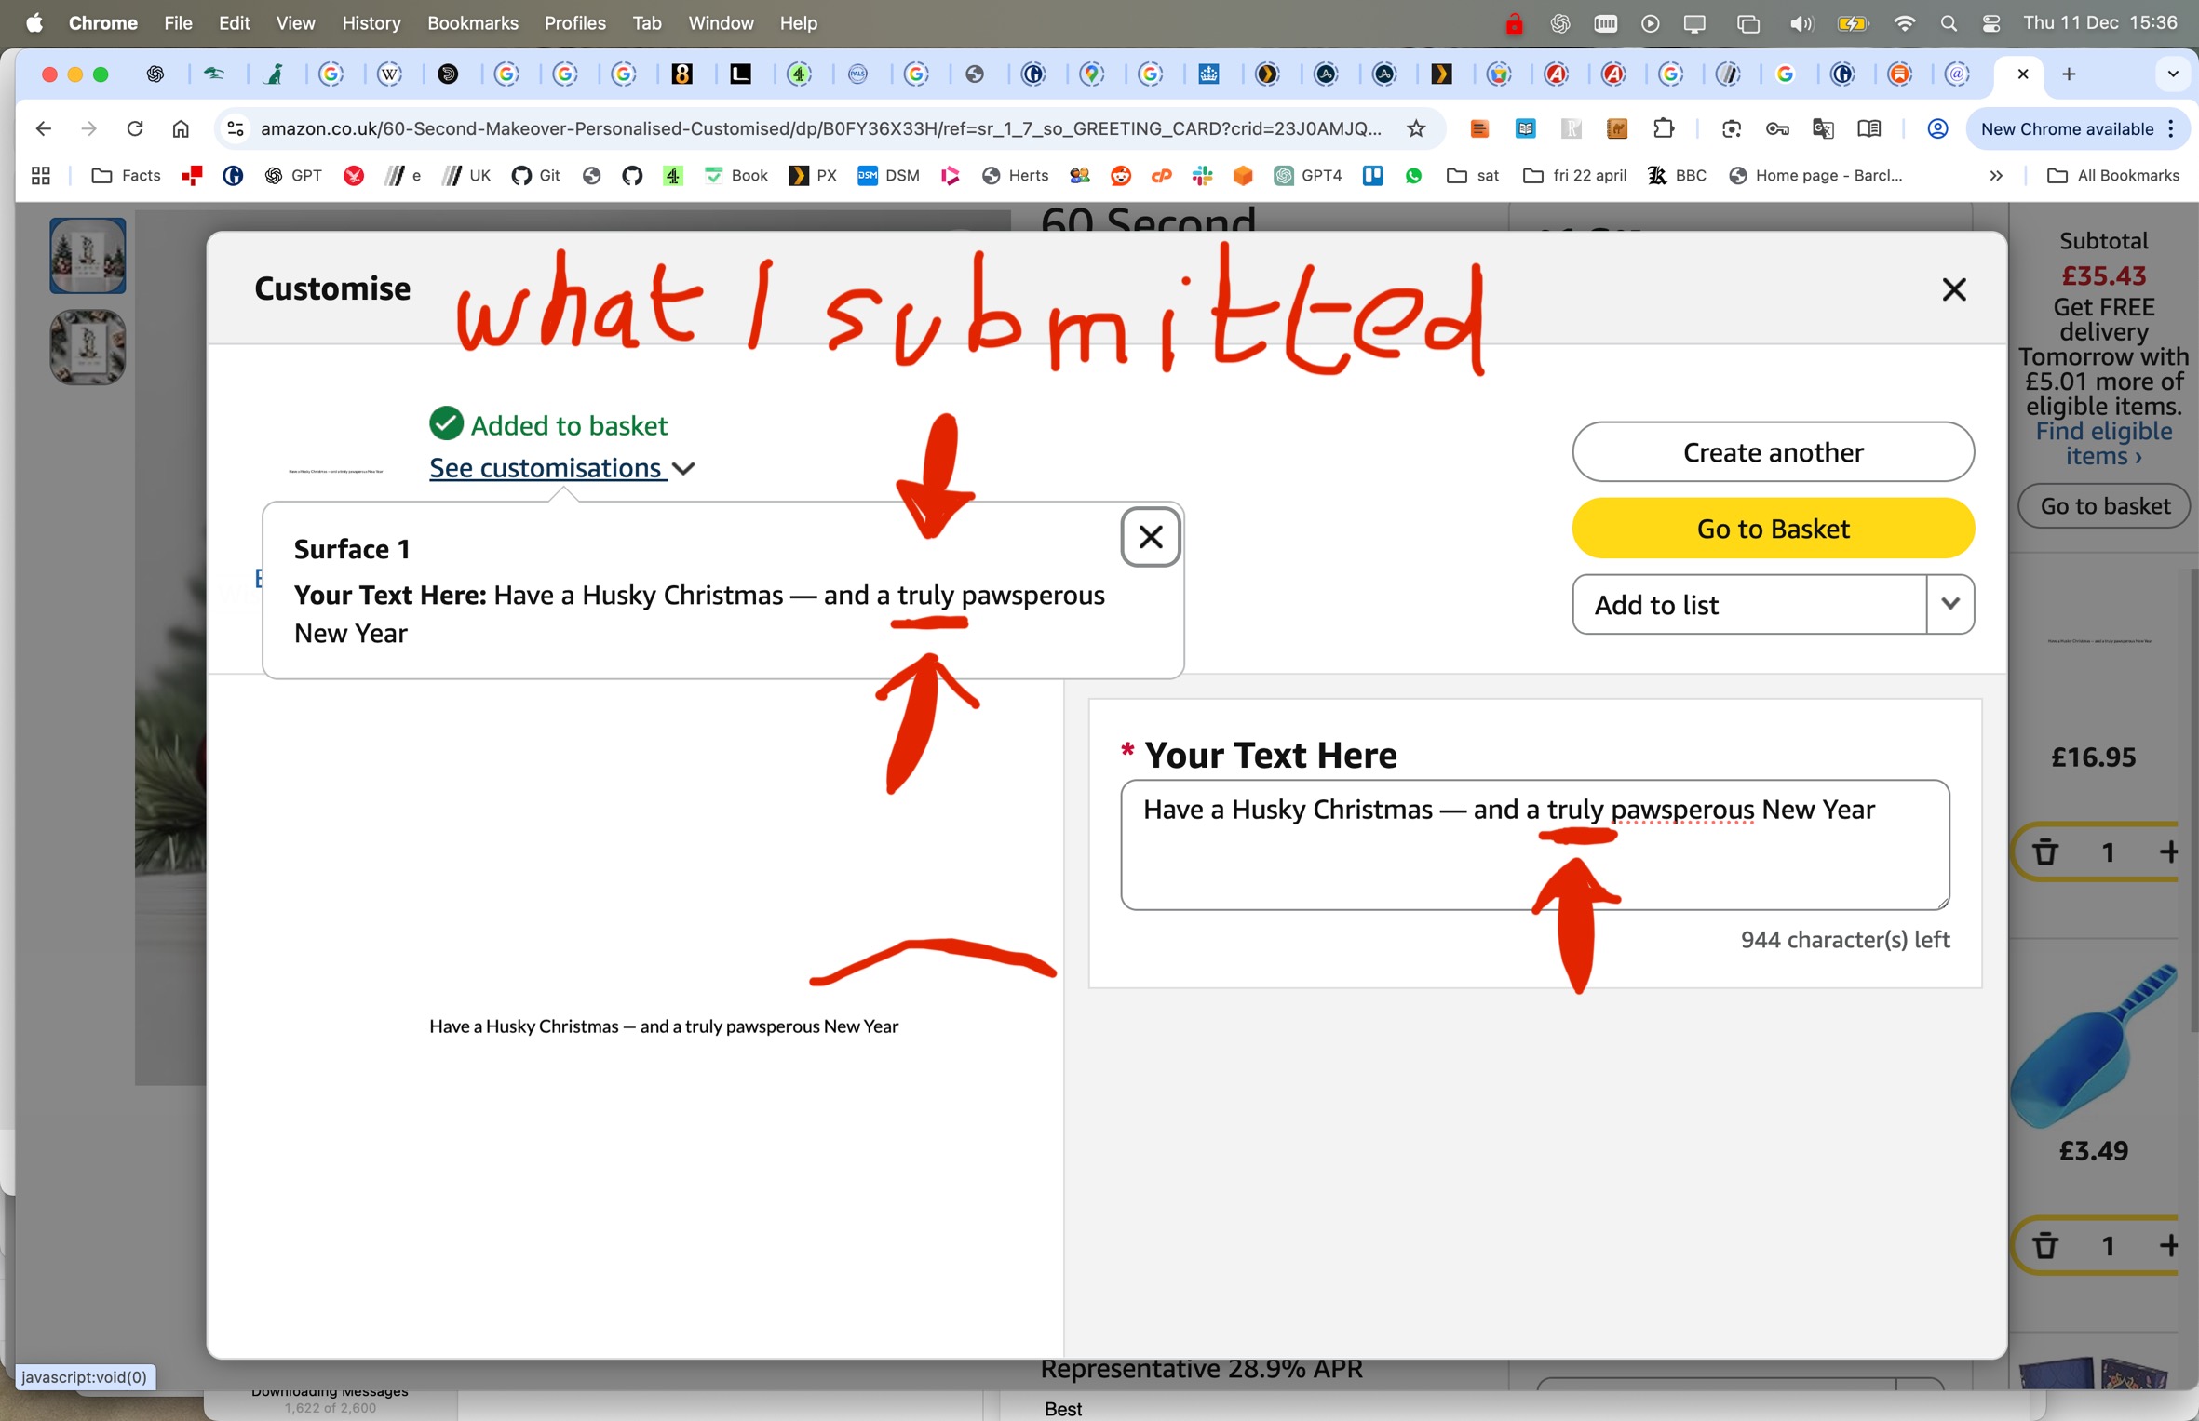The height and width of the screenshot is (1421, 2199).
Task: Reload the Amazon page
Action: (135, 128)
